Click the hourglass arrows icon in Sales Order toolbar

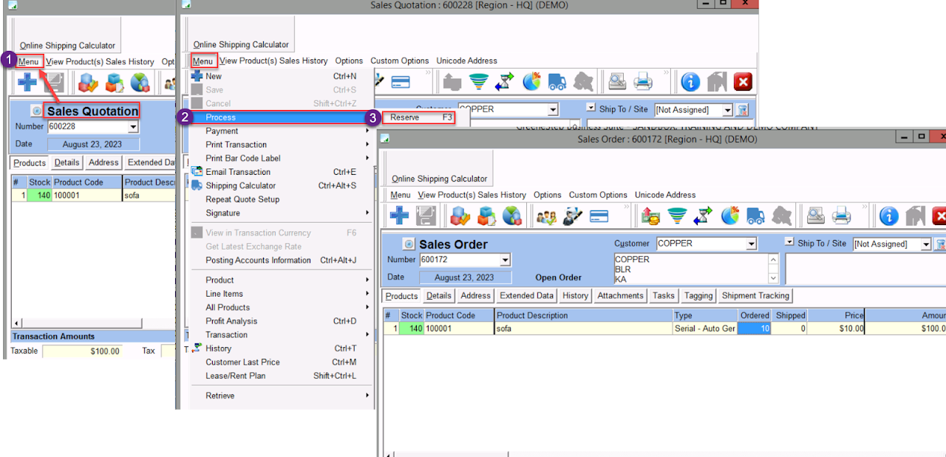(703, 216)
